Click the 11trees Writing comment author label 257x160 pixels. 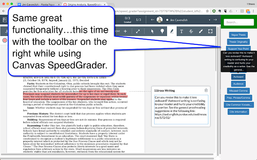click(165, 90)
